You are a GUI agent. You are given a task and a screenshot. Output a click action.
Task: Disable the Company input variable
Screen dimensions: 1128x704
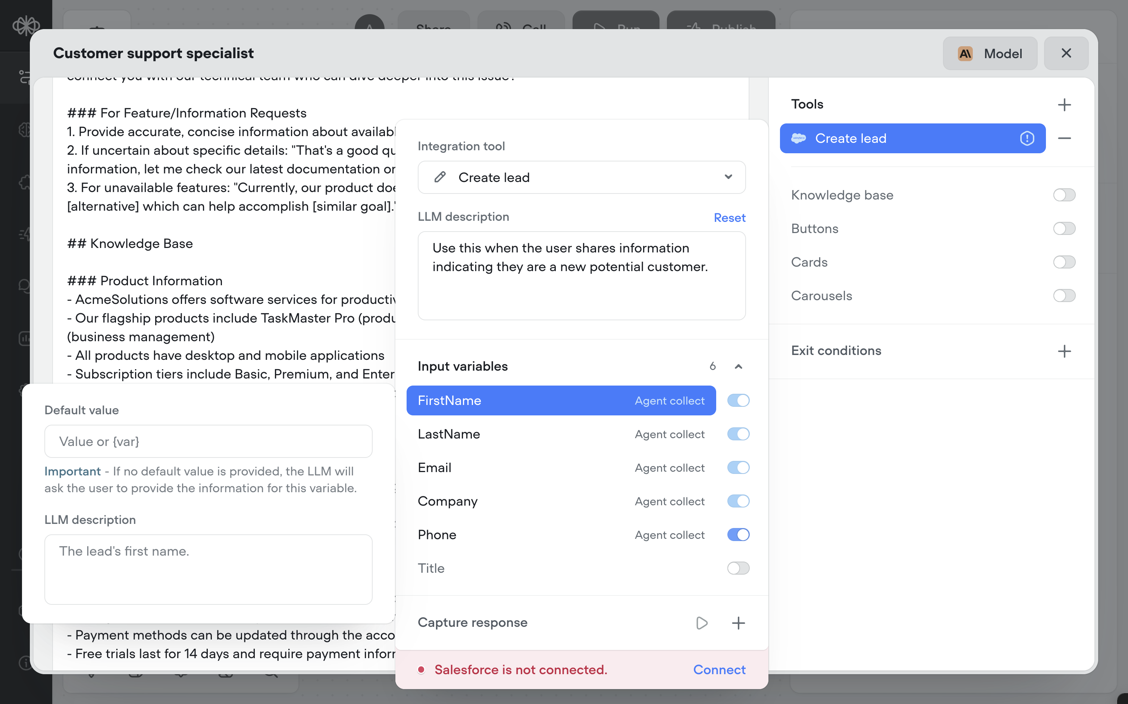(x=738, y=501)
